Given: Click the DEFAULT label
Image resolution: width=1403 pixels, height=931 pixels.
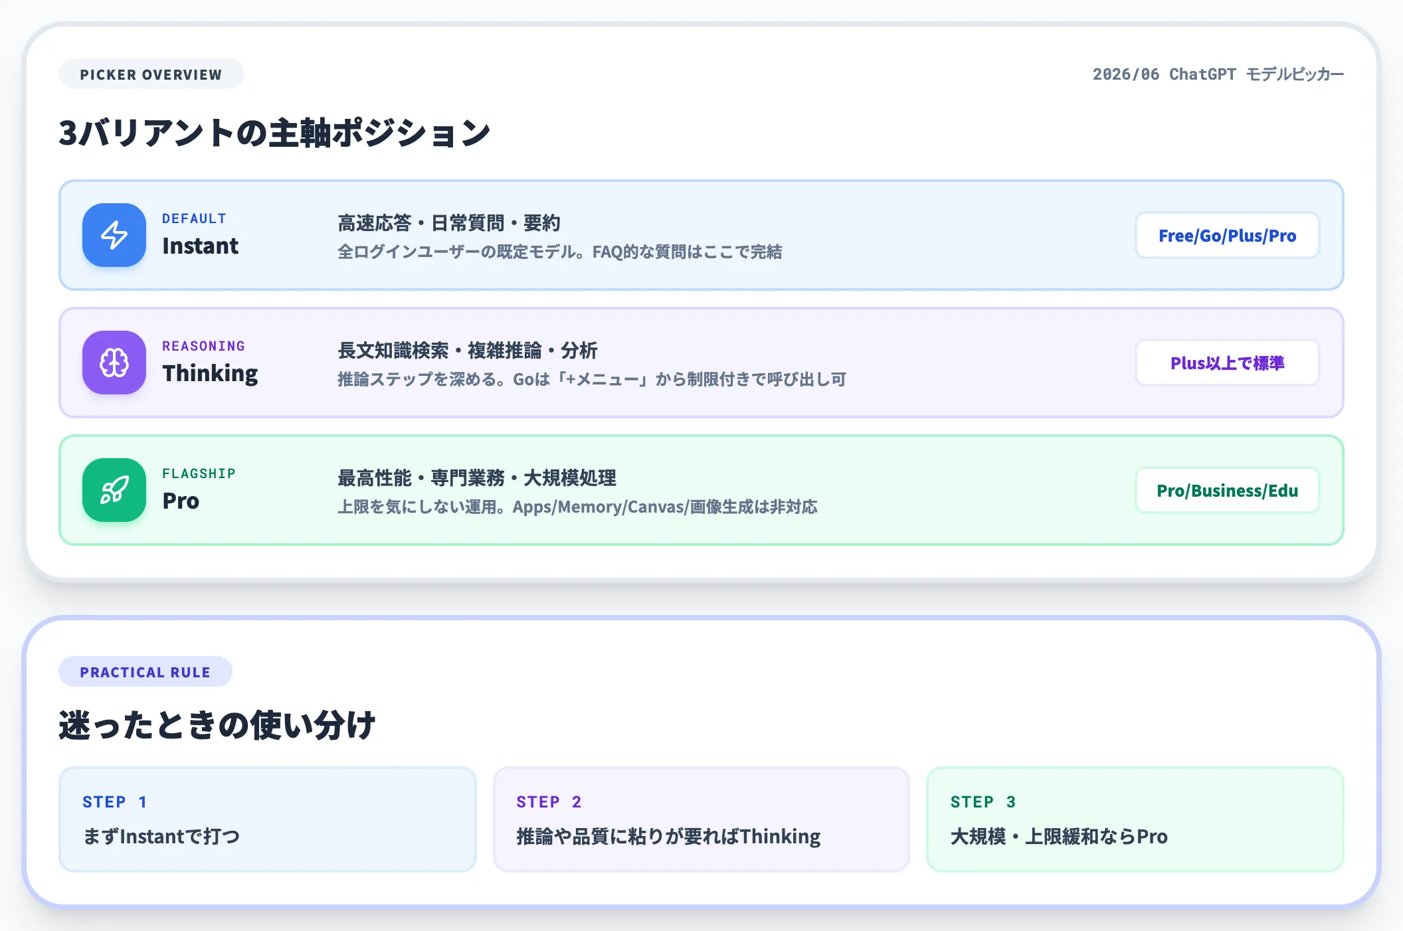Looking at the screenshot, I should (x=195, y=218).
